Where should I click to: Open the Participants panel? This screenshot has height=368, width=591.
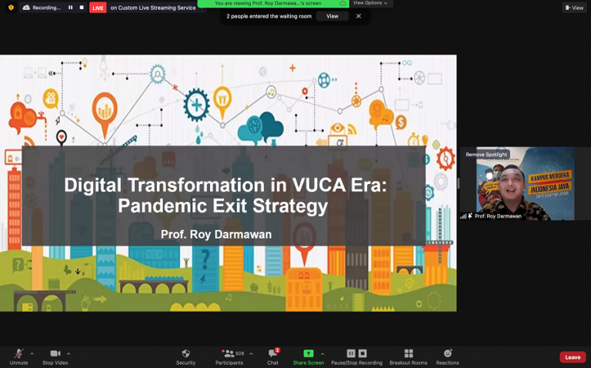pos(229,356)
